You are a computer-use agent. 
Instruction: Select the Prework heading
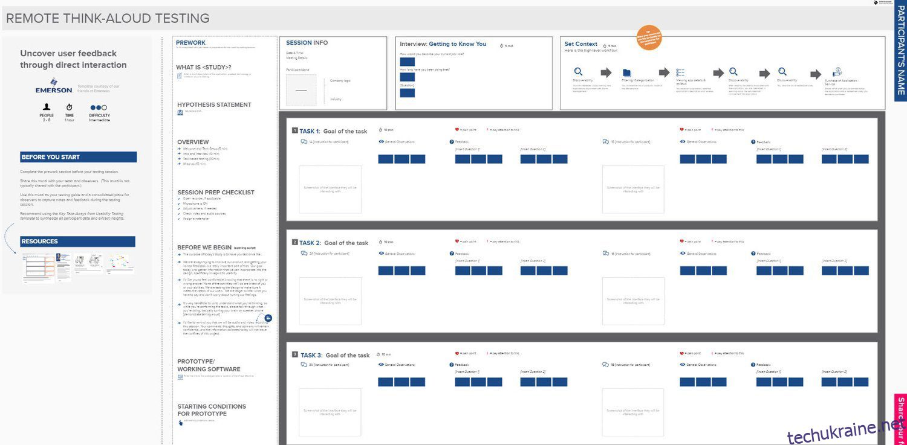190,43
